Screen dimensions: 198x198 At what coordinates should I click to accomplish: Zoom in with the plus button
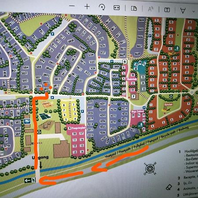[87, 7]
